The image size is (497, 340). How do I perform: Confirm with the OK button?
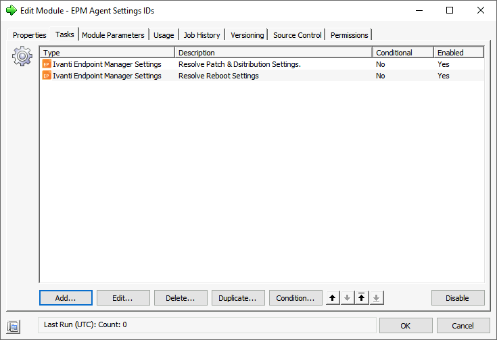[x=406, y=325]
